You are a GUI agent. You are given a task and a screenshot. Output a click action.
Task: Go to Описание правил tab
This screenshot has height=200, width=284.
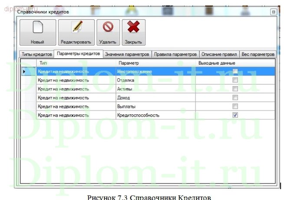[x=219, y=54]
